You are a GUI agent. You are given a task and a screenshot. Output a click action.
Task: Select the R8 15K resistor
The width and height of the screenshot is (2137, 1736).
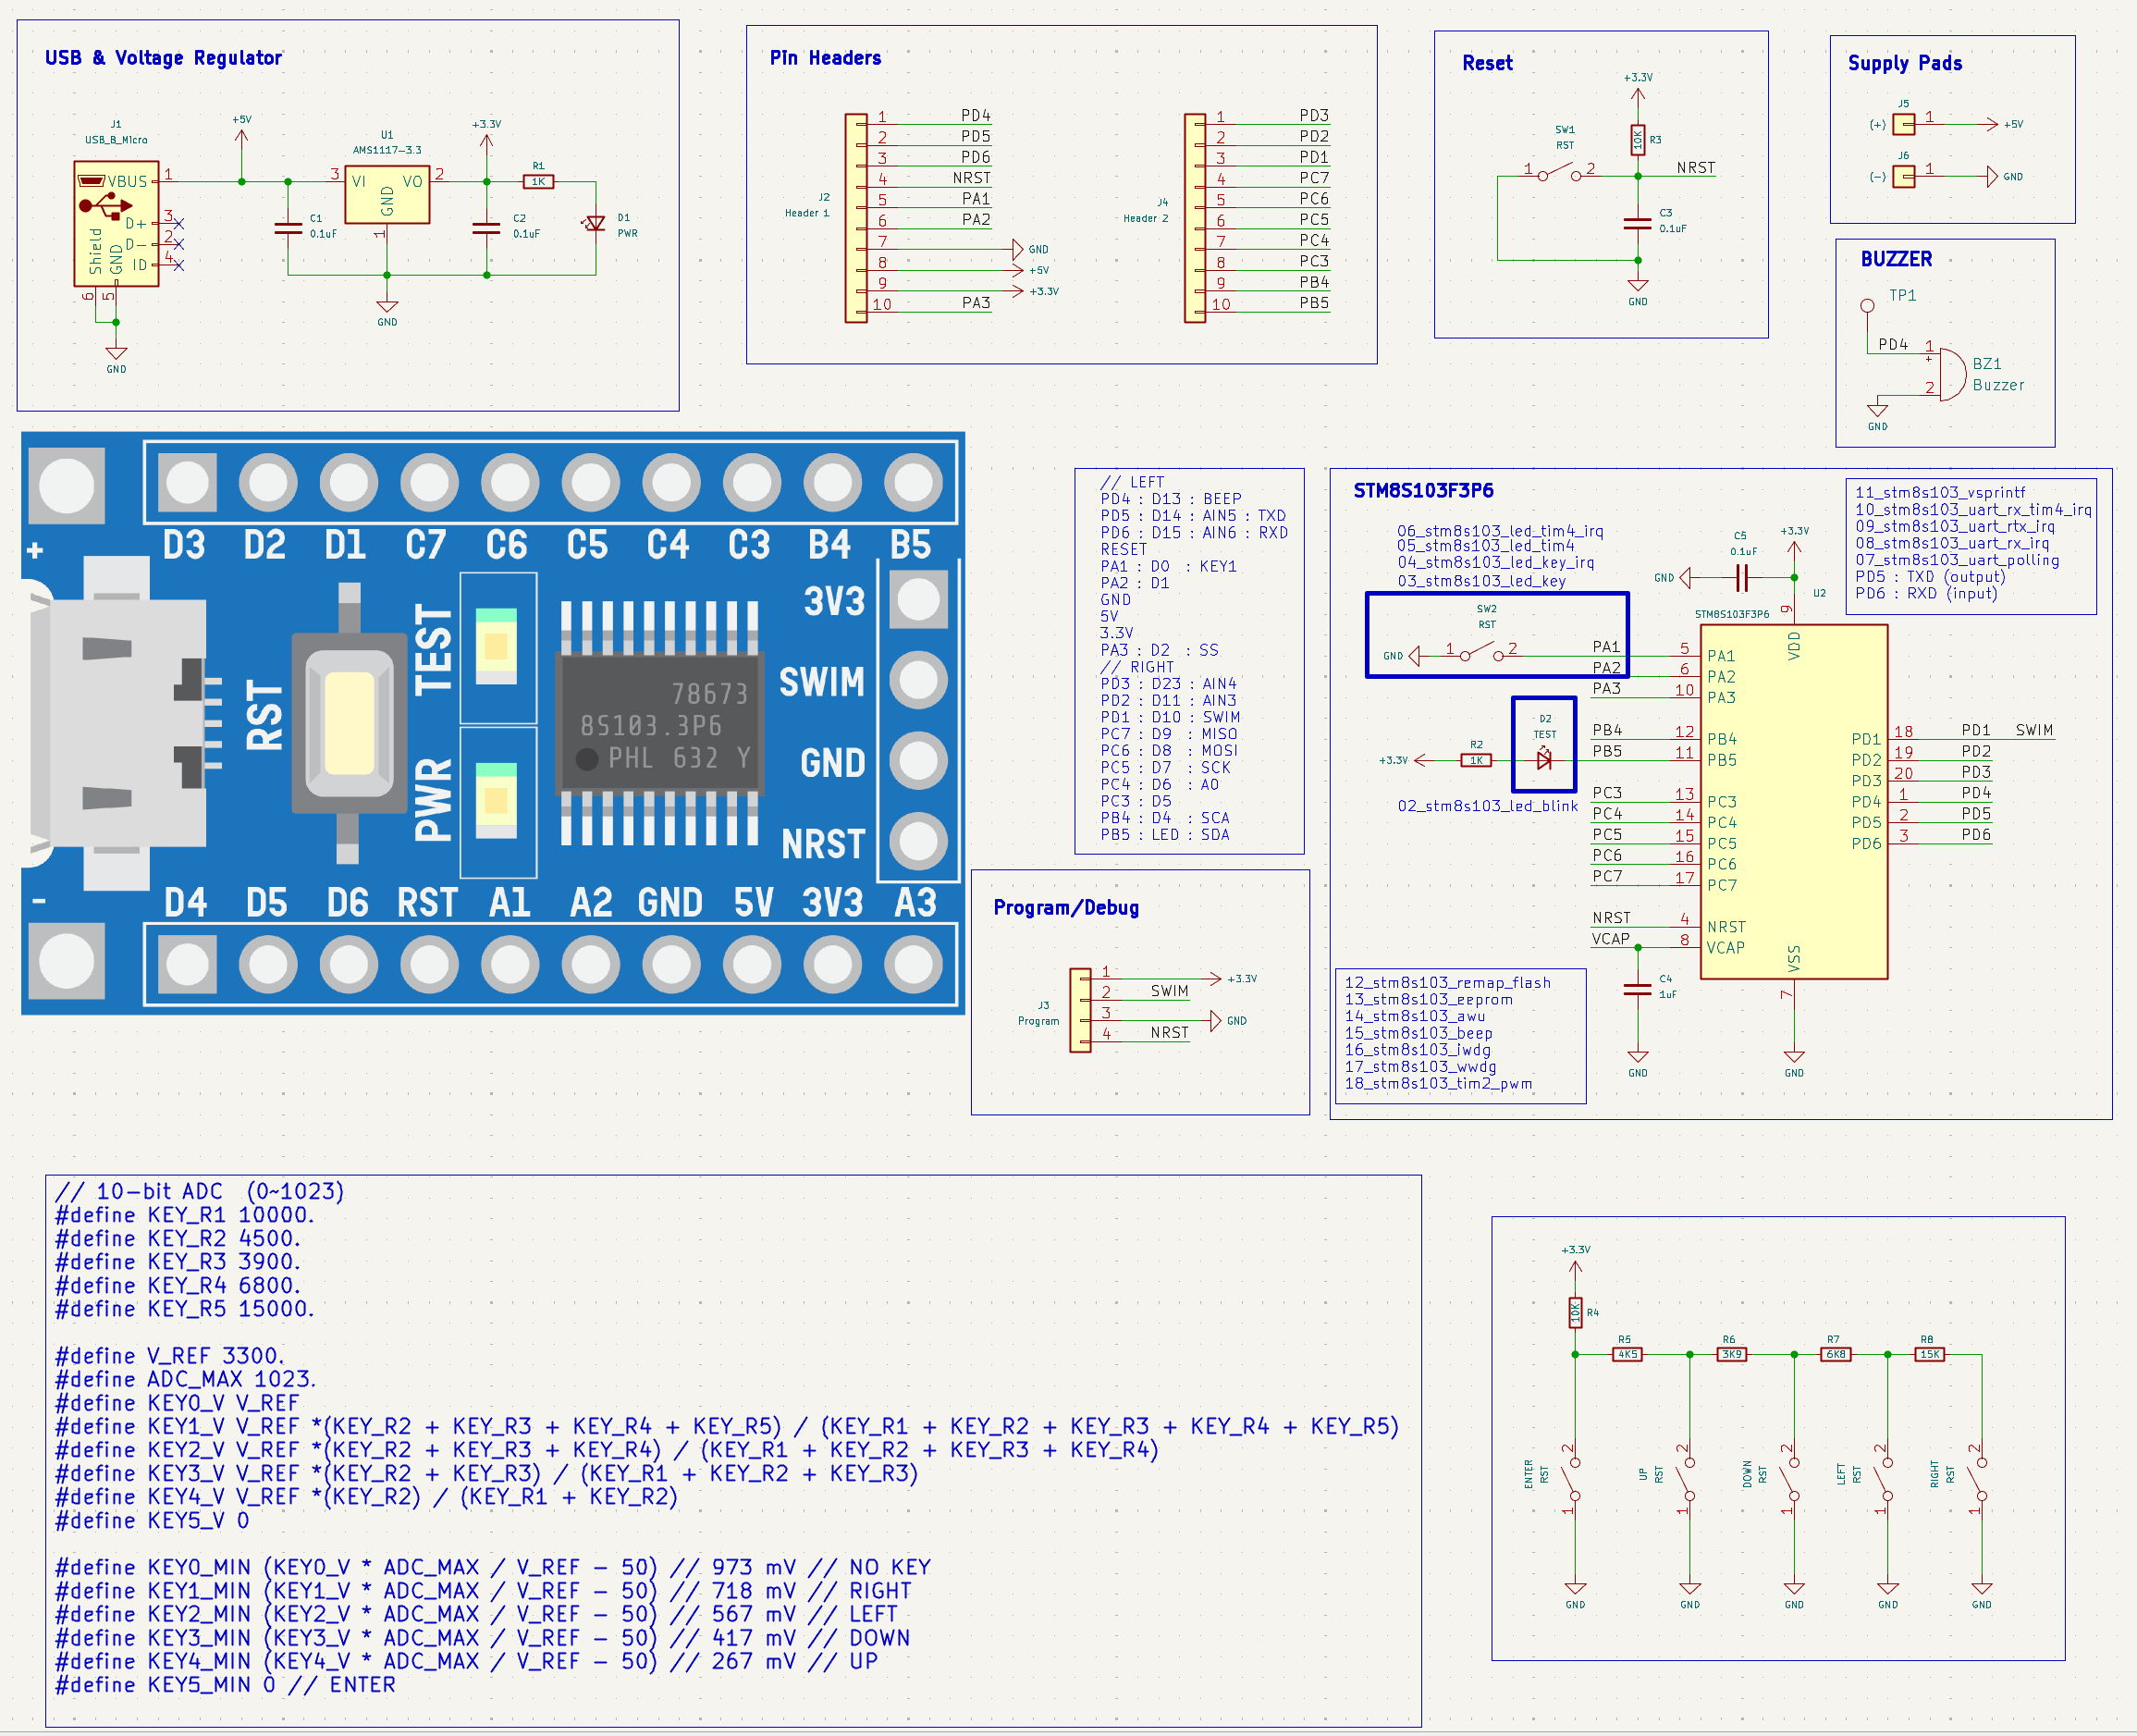(1929, 1354)
